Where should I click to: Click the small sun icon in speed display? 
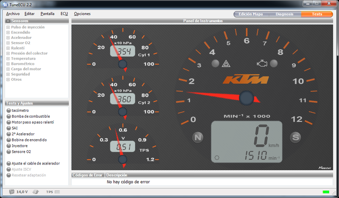click(x=217, y=158)
